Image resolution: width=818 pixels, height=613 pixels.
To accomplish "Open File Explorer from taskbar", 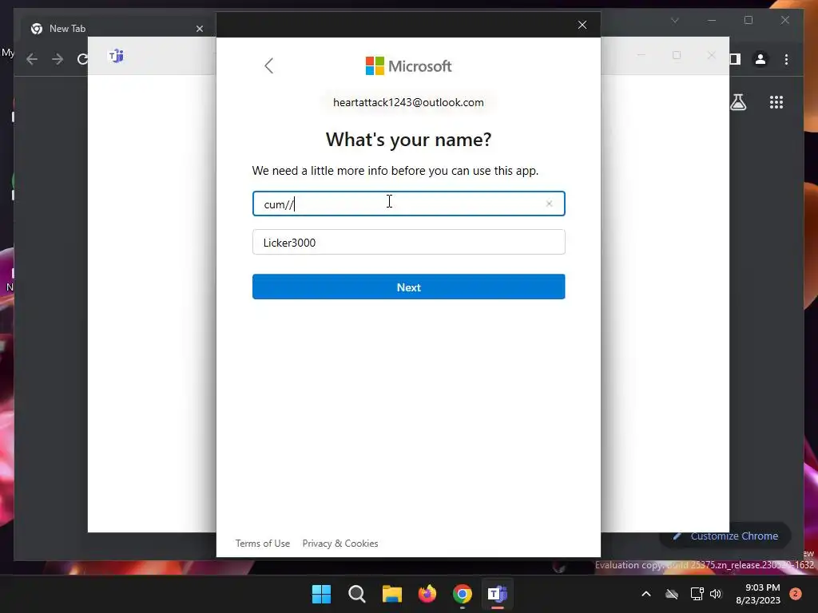I will (391, 594).
